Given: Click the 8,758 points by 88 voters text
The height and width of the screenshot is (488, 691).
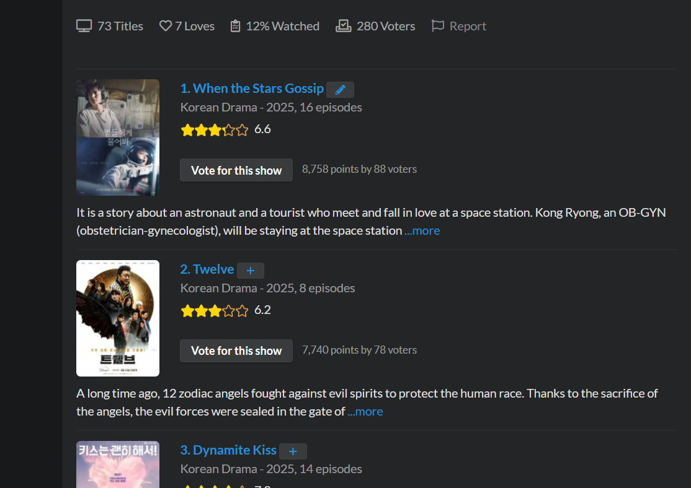Looking at the screenshot, I should click(x=359, y=169).
